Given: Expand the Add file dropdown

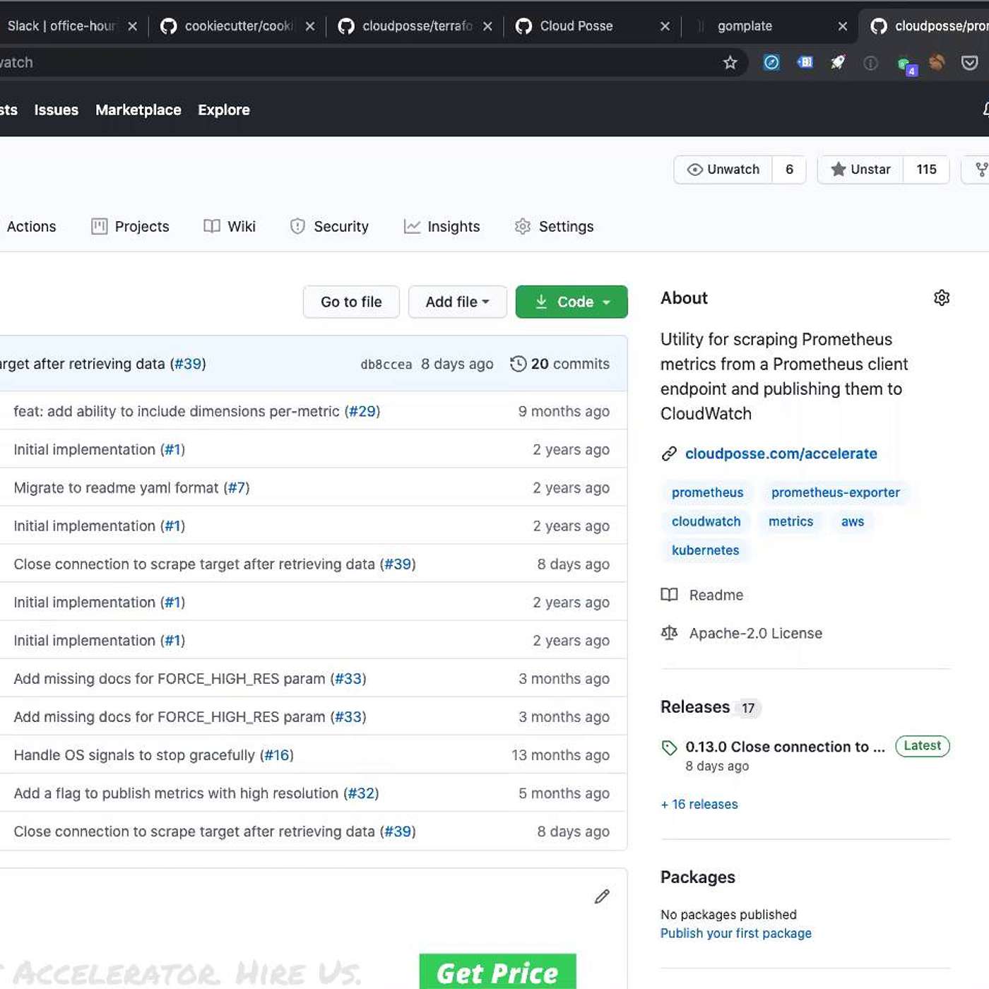Looking at the screenshot, I should click(457, 302).
